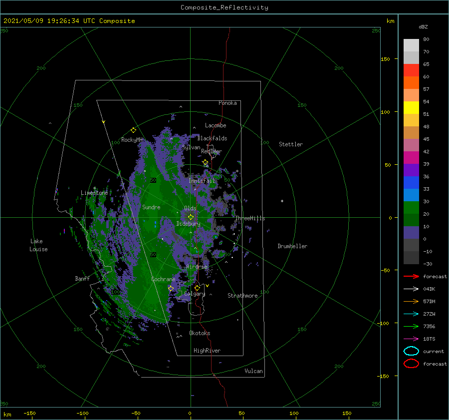
Task: Click the Stettler city label
Action: point(291,144)
